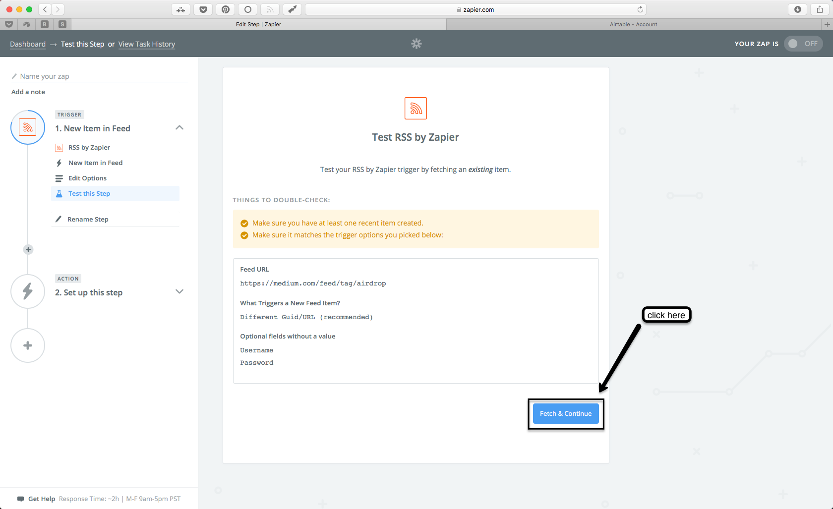The image size is (833, 509).
Task: Open a new Safari tab
Action: (827, 24)
